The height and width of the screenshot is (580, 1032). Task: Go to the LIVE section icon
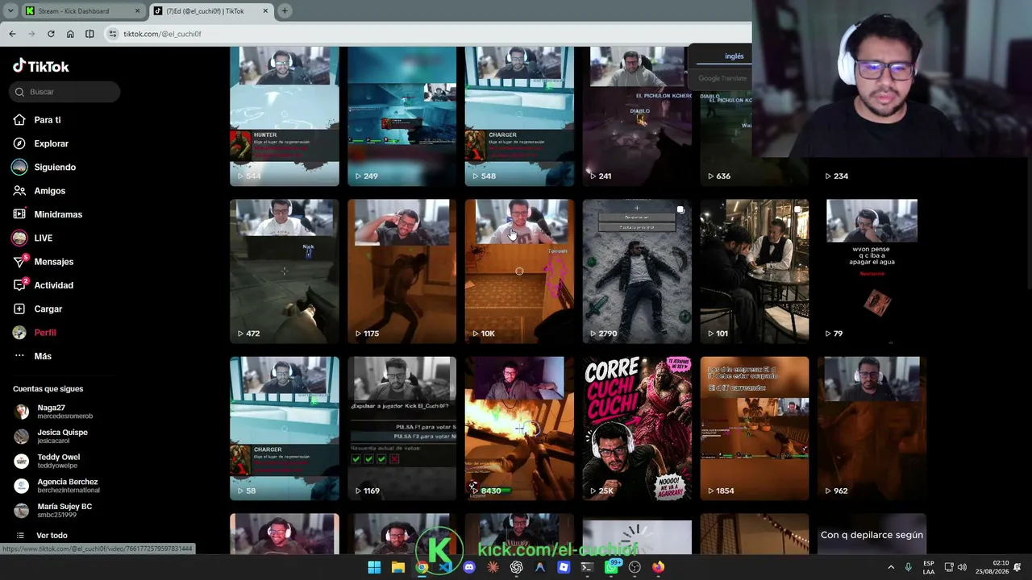tap(19, 238)
